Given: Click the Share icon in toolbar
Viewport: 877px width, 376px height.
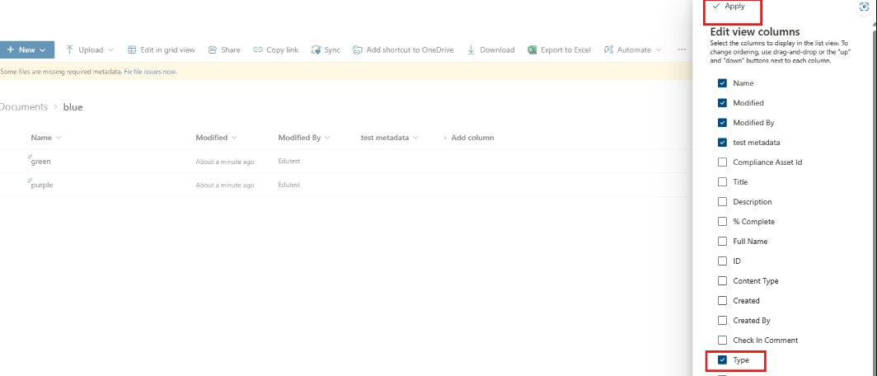Looking at the screenshot, I should pos(213,49).
